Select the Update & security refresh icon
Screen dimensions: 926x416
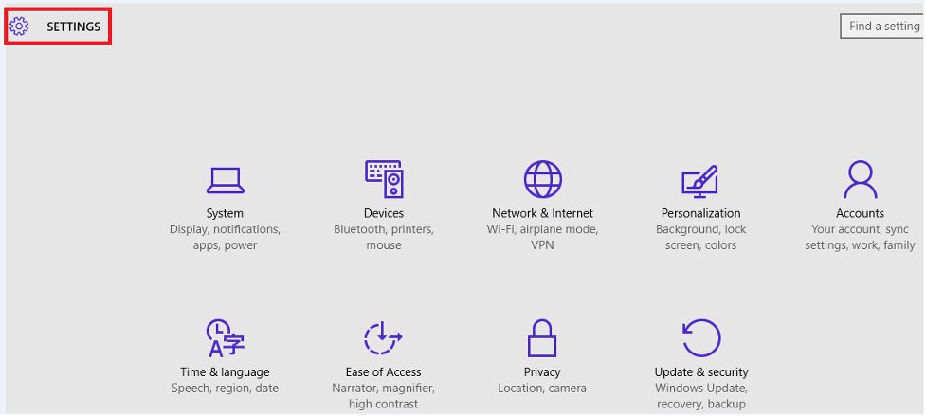701,338
